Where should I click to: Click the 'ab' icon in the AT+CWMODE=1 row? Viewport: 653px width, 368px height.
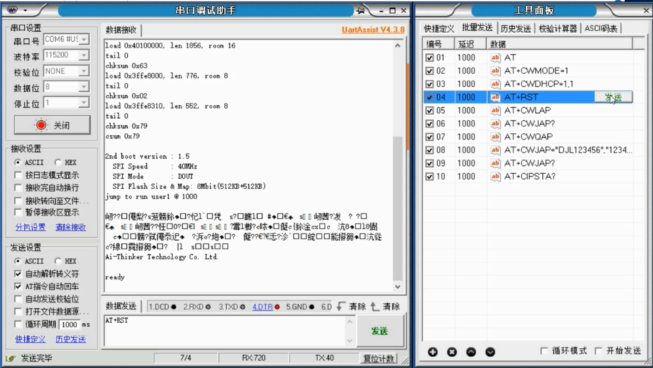(x=495, y=71)
